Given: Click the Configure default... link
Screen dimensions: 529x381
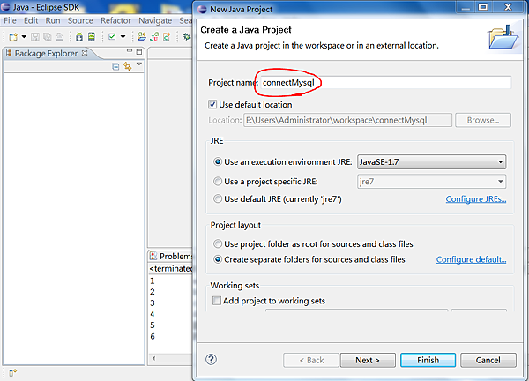Looking at the screenshot, I should (471, 259).
